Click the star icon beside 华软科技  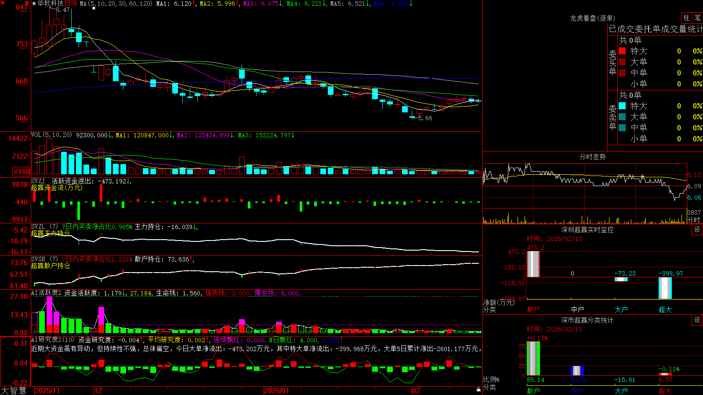pos(34,4)
